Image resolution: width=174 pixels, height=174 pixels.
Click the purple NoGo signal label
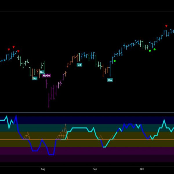coord(46,76)
